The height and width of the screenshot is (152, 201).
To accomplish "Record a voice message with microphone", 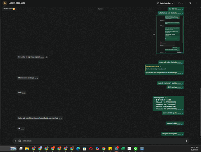I will (187, 141).
